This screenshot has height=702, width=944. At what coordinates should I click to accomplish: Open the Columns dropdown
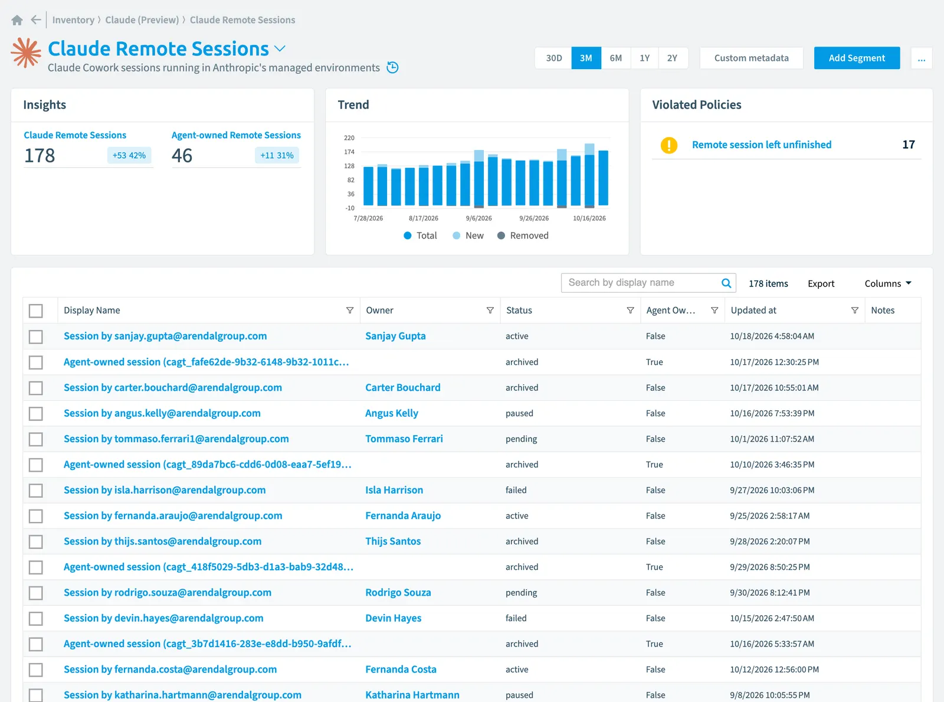click(888, 283)
